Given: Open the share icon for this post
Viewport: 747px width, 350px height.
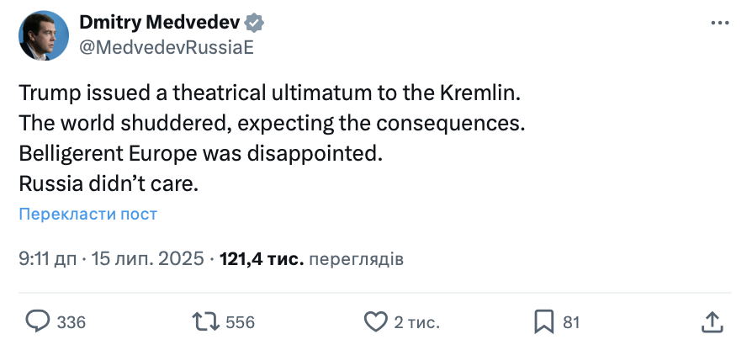Looking at the screenshot, I should tap(711, 321).
